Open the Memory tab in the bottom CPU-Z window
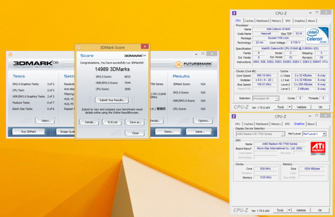The image size is (335, 217). click(x=276, y=124)
